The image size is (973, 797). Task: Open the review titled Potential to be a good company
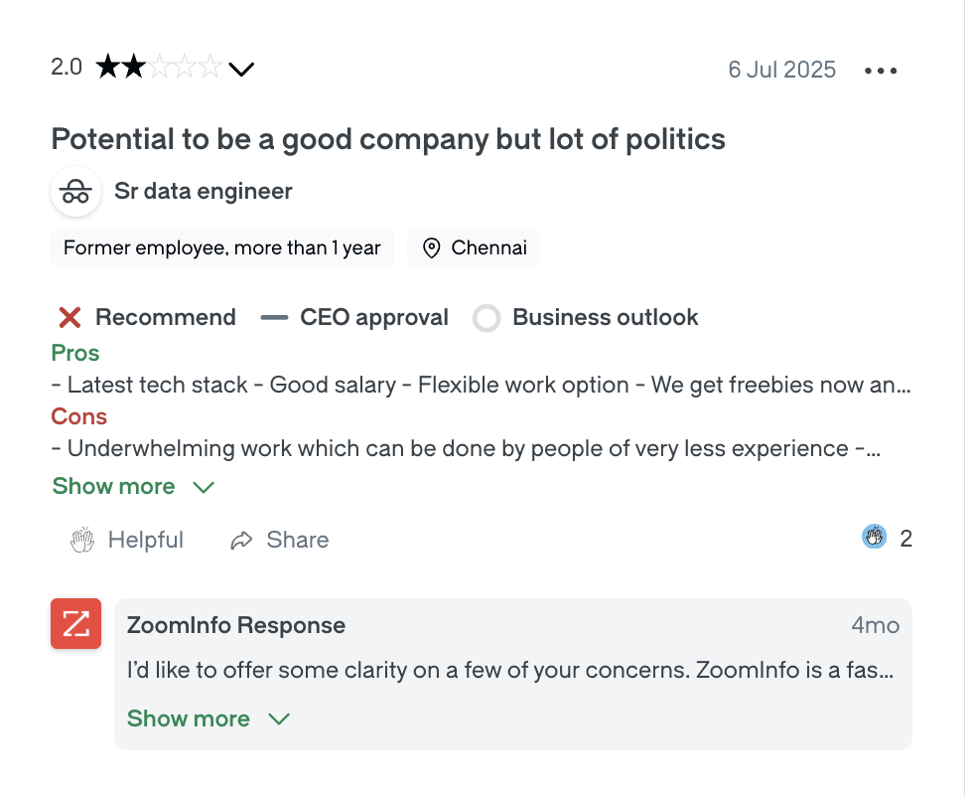coord(387,139)
